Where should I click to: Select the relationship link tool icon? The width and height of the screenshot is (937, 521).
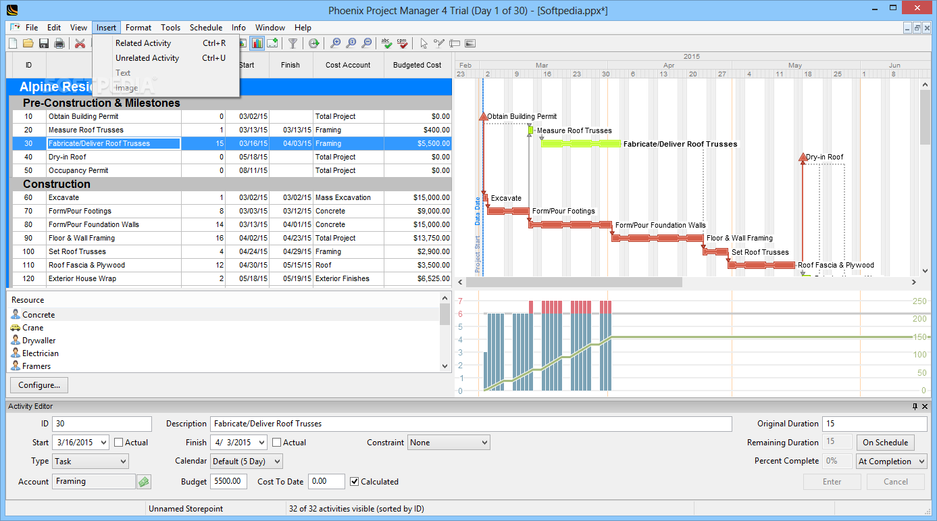[x=439, y=43]
